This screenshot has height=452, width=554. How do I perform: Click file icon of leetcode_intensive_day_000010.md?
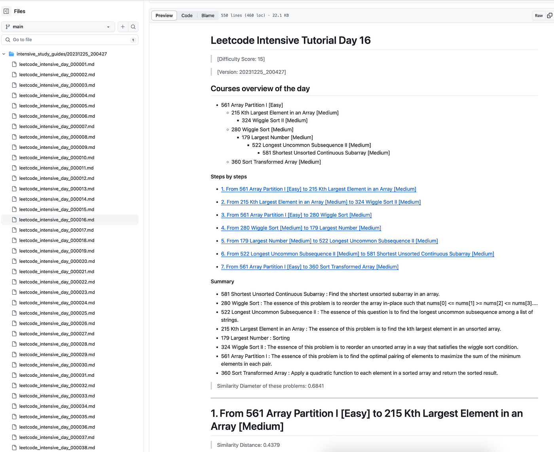coord(14,158)
